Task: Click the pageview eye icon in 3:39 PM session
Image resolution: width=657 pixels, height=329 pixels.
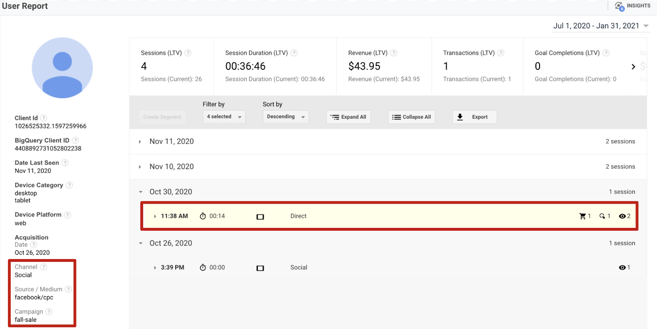Action: [622, 267]
